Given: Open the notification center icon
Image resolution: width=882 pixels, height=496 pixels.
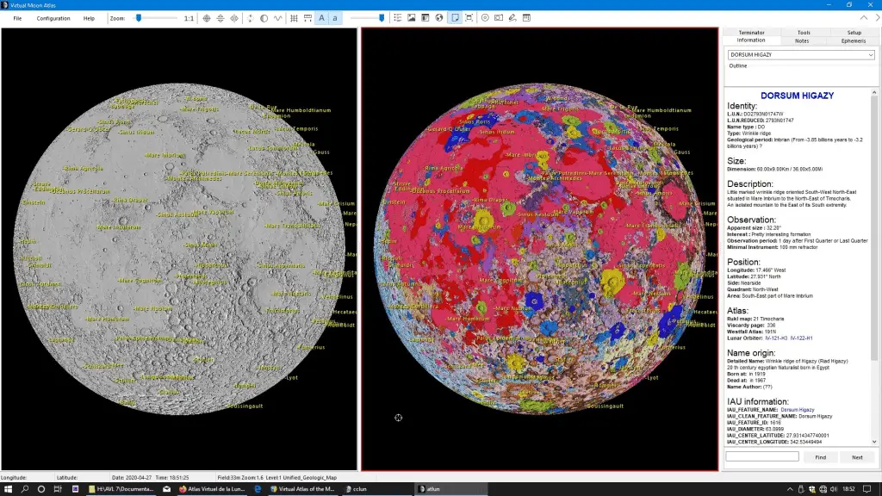Looking at the screenshot, I should [x=867, y=489].
